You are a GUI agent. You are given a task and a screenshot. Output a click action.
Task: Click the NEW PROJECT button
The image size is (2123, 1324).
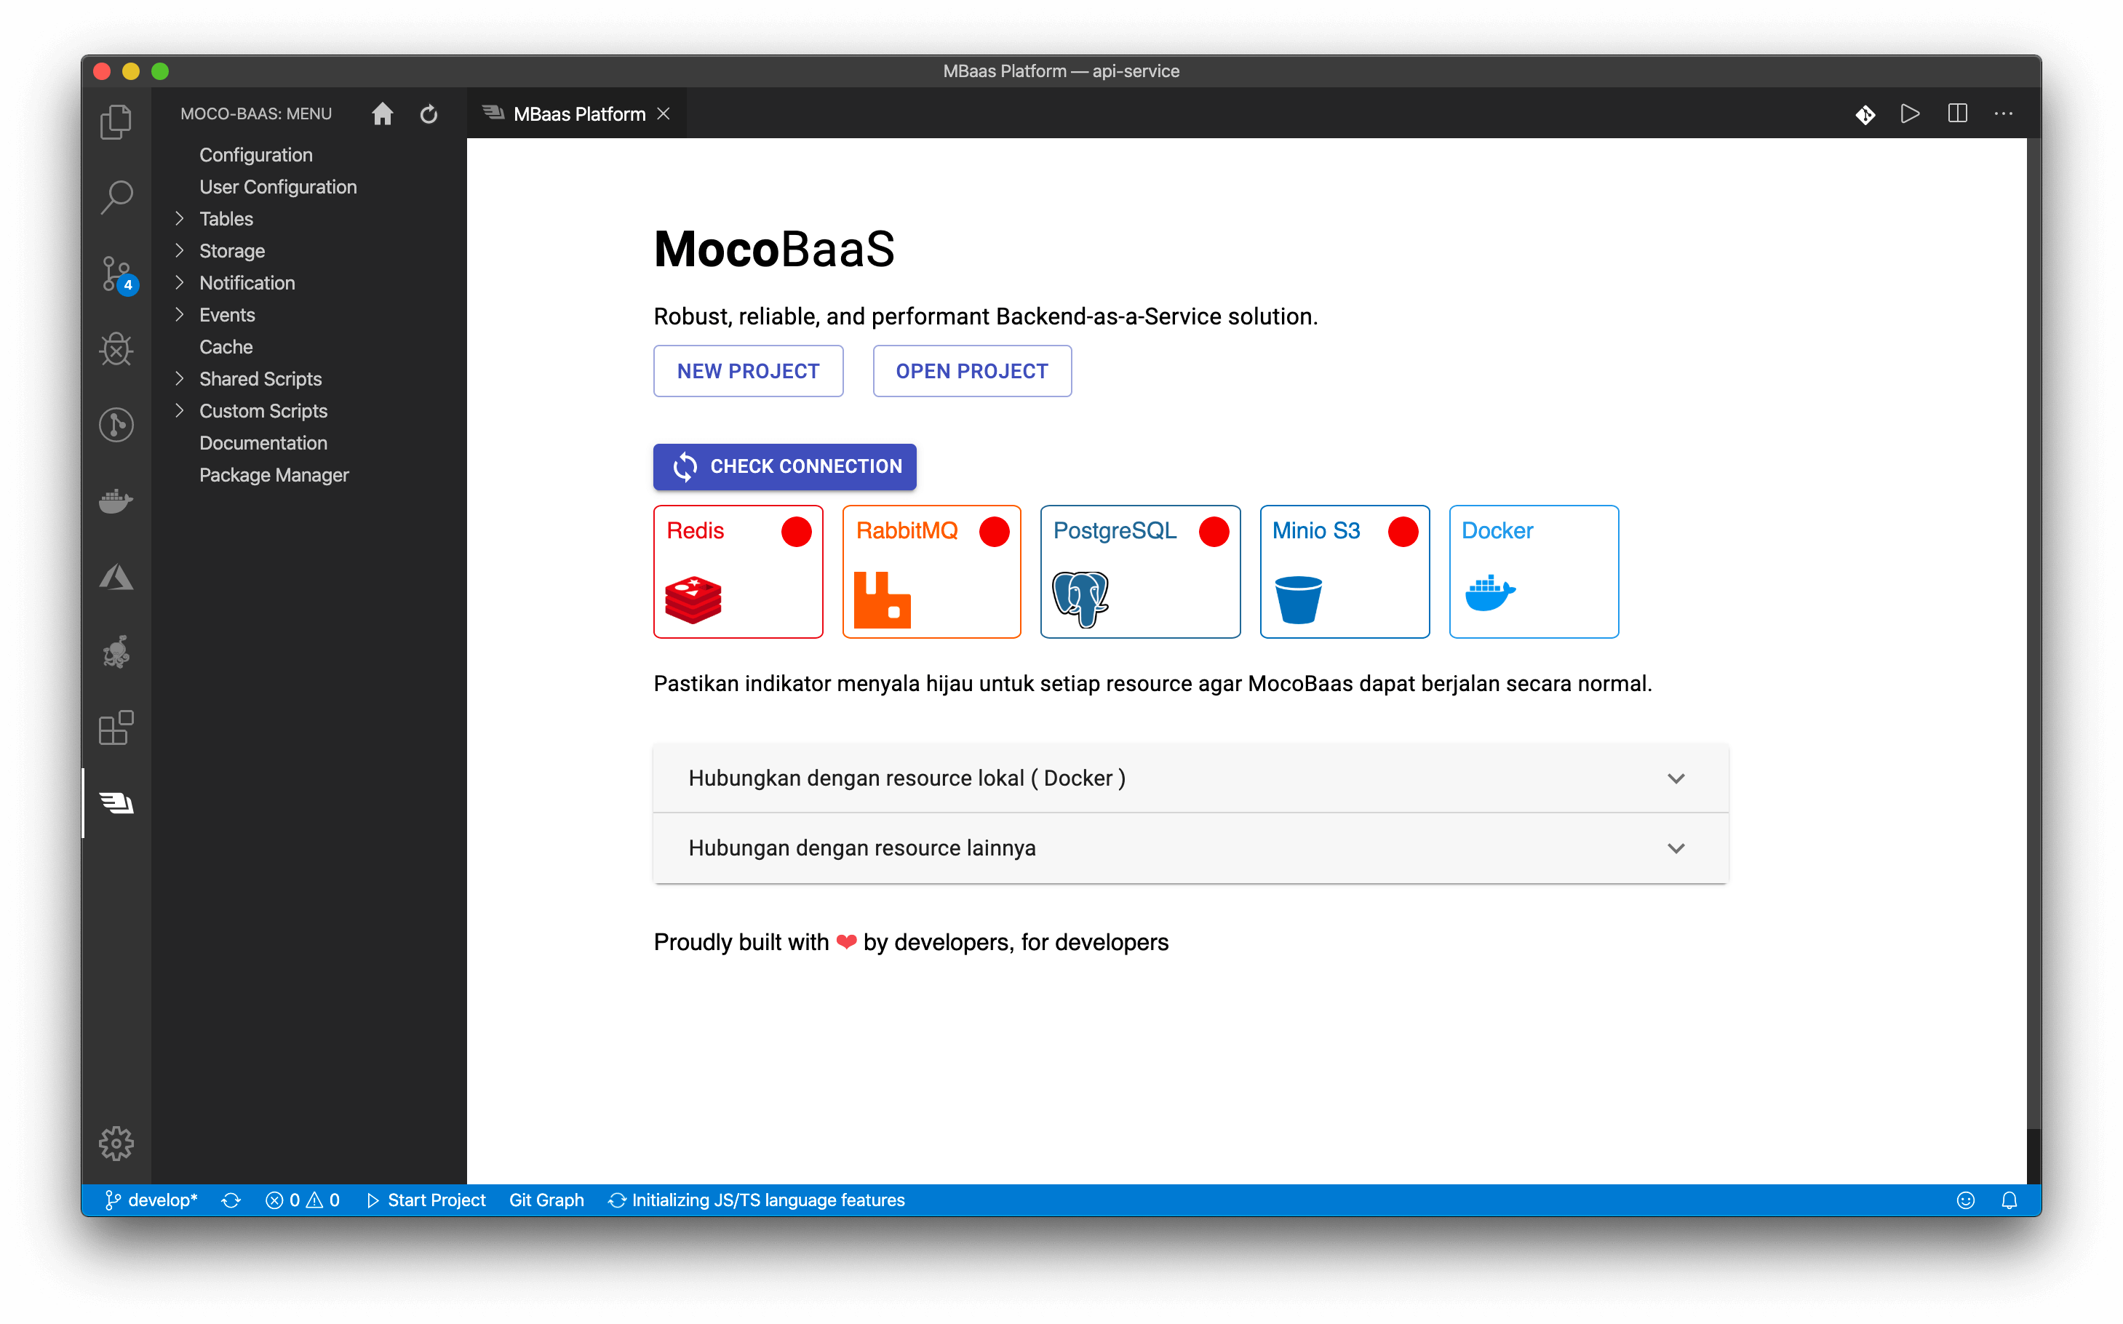(x=748, y=371)
